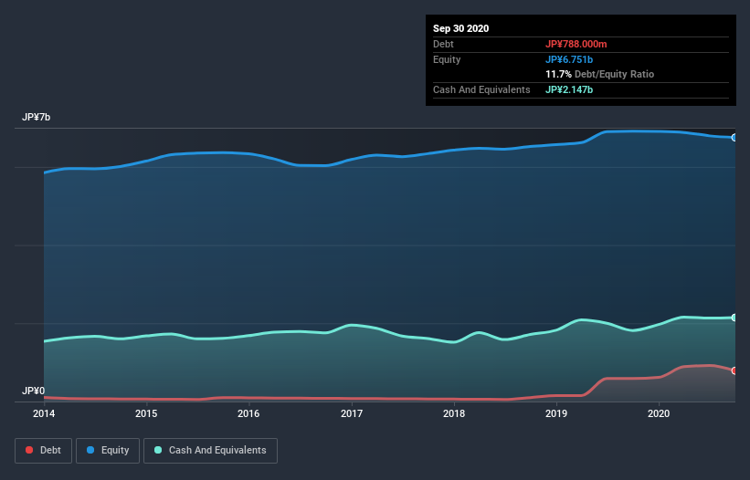The image size is (750, 480).
Task: Toggle Cash And Equivalents legend button
Action: tap(210, 451)
